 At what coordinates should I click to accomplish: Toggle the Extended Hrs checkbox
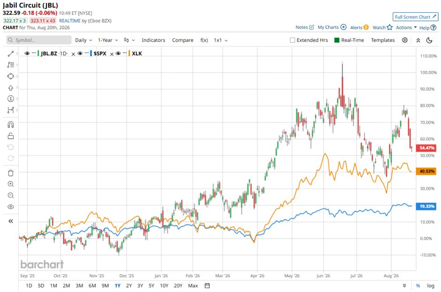pos(292,40)
